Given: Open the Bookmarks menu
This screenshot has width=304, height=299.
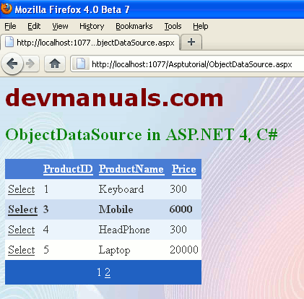Looking at the screenshot, I should click(134, 26).
